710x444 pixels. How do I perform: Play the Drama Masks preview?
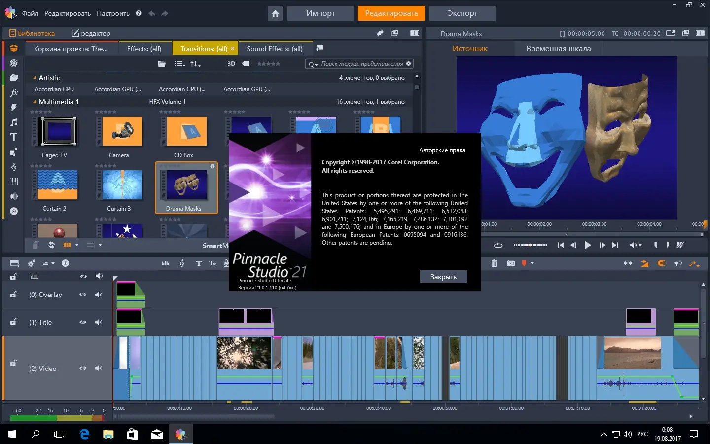click(x=588, y=245)
